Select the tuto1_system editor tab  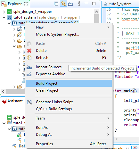pyautogui.click(x=120, y=4)
